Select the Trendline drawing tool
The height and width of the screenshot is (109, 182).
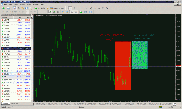pyautogui.click(x=87, y=8)
